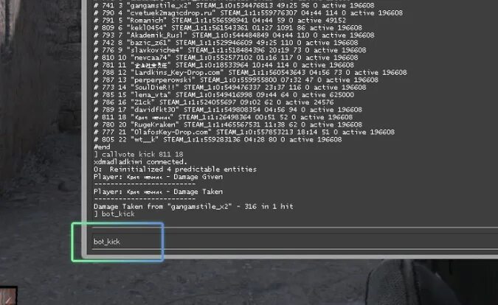Image resolution: width=498 pixels, height=305 pixels.
Task: Select the kekl0454 player row
Action: coord(228,28)
